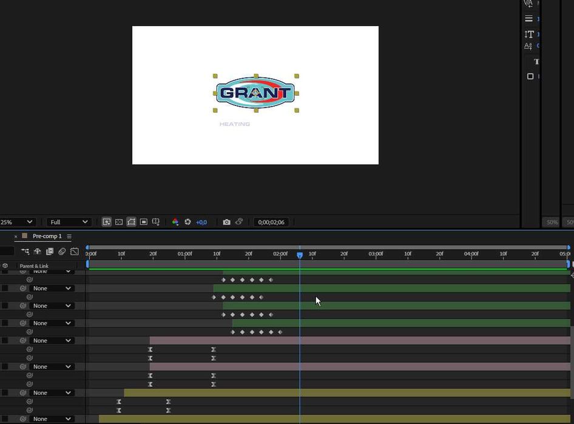
Task: Click the 01:00f mark on time ruler
Action: (185, 254)
